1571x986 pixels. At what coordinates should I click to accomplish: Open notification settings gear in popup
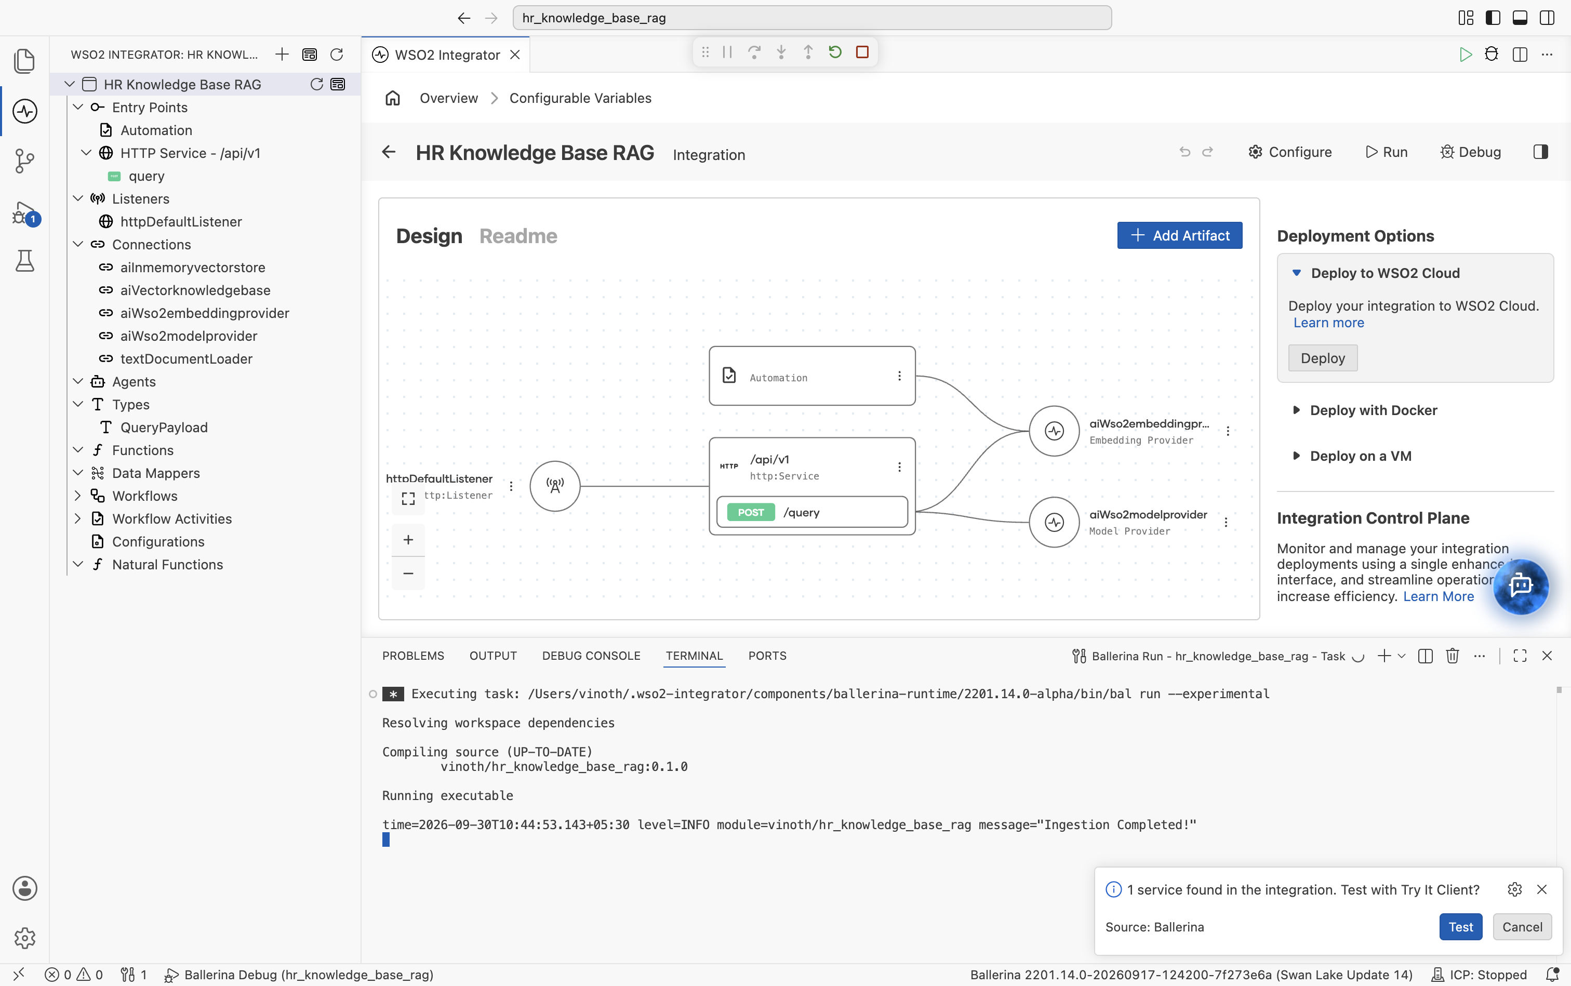click(1514, 889)
